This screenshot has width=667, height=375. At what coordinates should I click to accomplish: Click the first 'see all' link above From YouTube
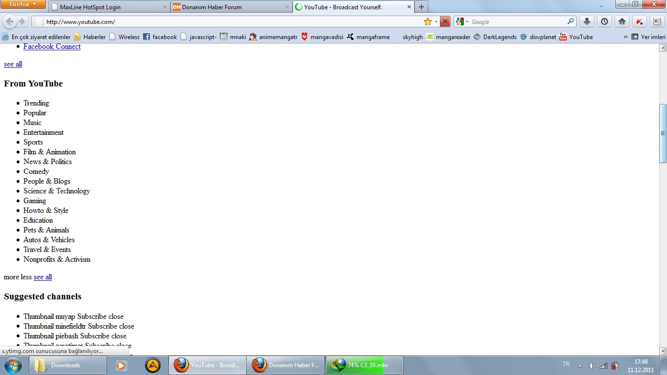pos(13,64)
